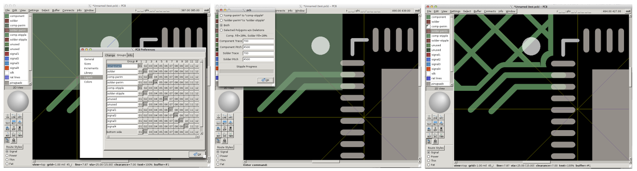Viewport: 637px width, 171px height.
Task: Click the mil units button in left window
Action: [206, 10]
